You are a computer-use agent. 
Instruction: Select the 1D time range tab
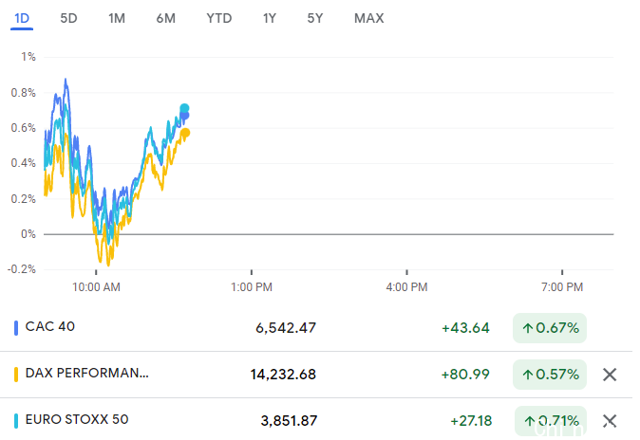pyautogui.click(x=22, y=18)
